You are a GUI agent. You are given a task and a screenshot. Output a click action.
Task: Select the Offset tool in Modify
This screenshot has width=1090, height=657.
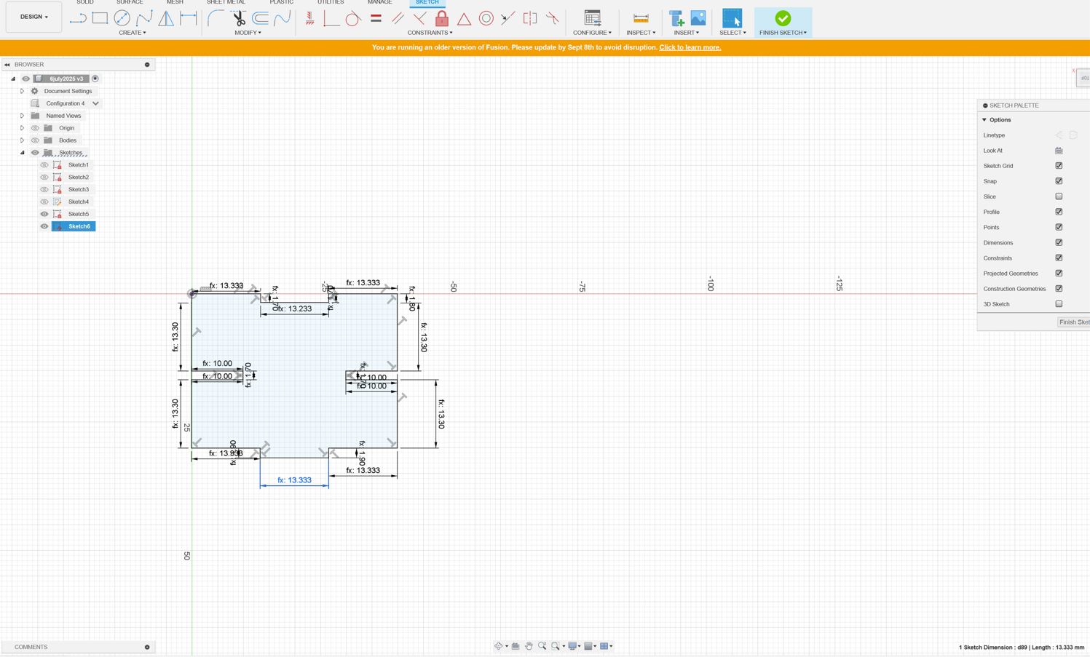260,18
